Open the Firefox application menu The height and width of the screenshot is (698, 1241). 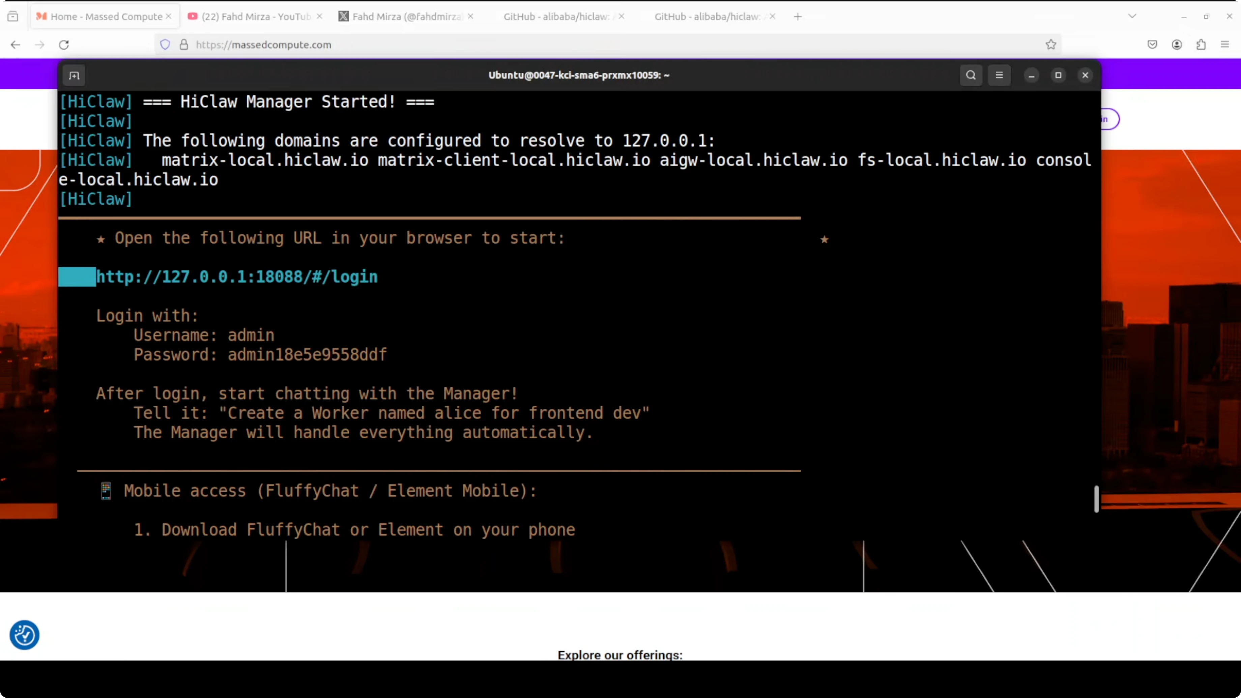tap(1225, 44)
